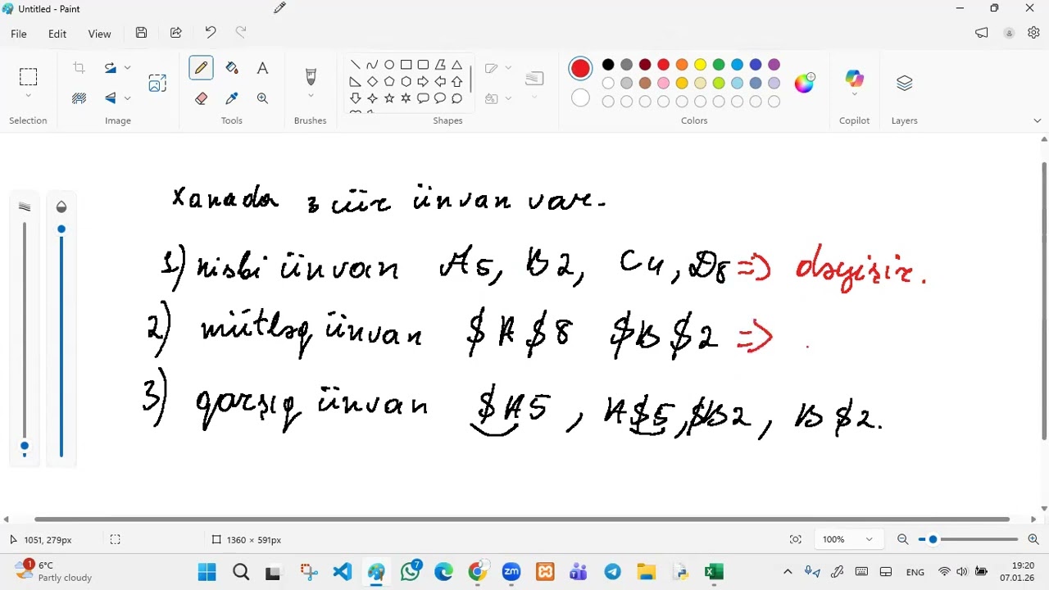This screenshot has height=590, width=1049.
Task: Pick the Curve shape
Action: pos(372,65)
